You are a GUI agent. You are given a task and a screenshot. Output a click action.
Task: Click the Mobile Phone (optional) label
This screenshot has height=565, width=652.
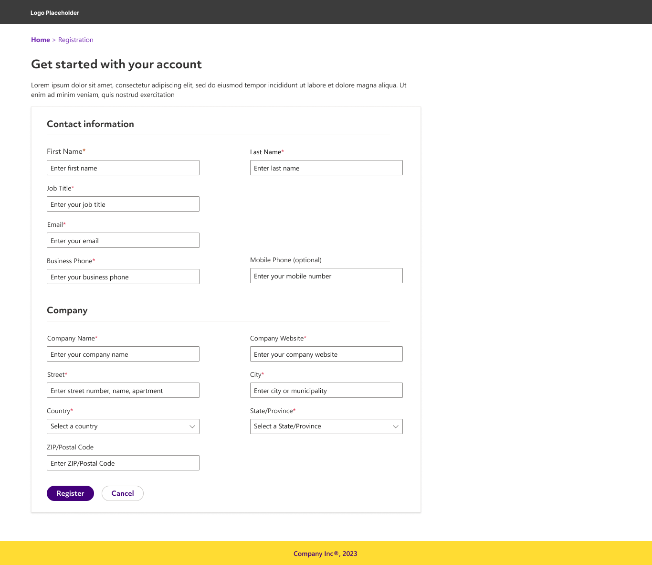click(x=286, y=260)
